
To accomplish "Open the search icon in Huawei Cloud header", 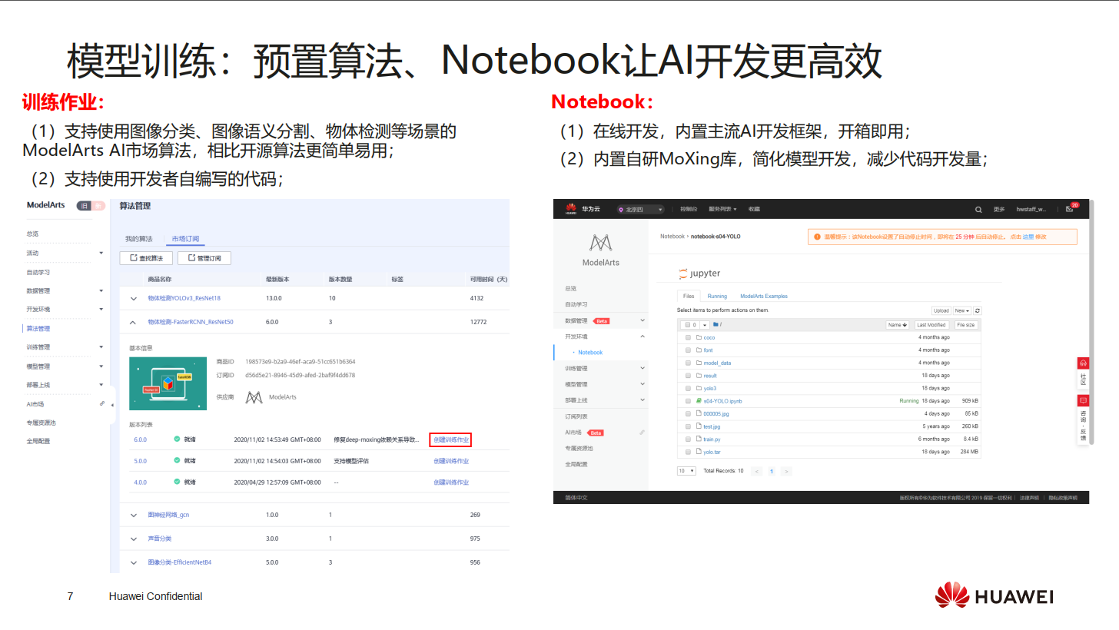I will coord(978,209).
